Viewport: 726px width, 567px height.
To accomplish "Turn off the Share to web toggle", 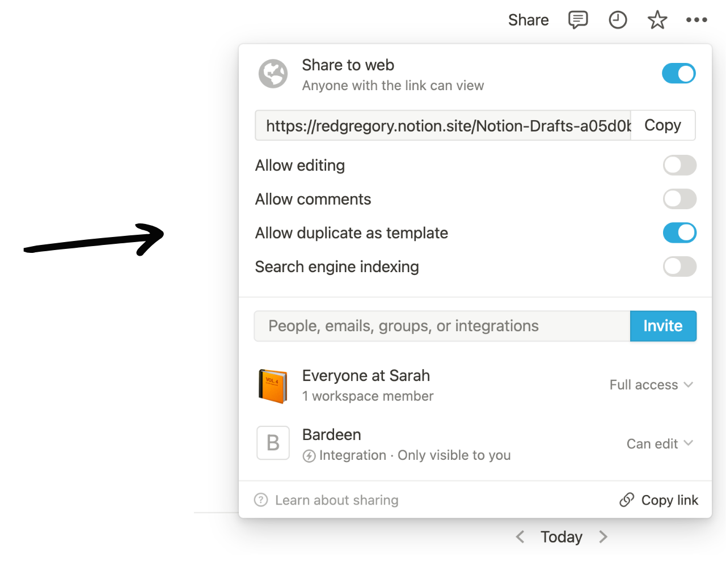I will point(679,73).
